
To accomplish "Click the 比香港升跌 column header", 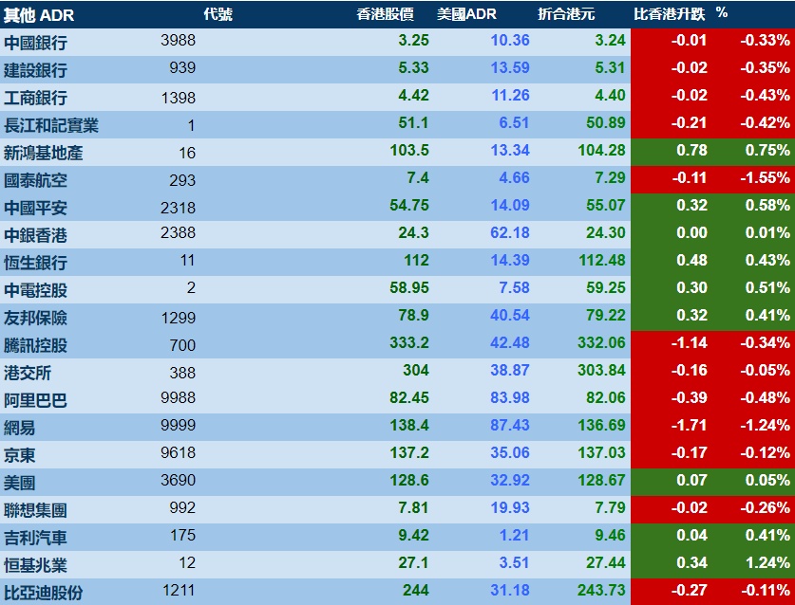I will pos(670,14).
